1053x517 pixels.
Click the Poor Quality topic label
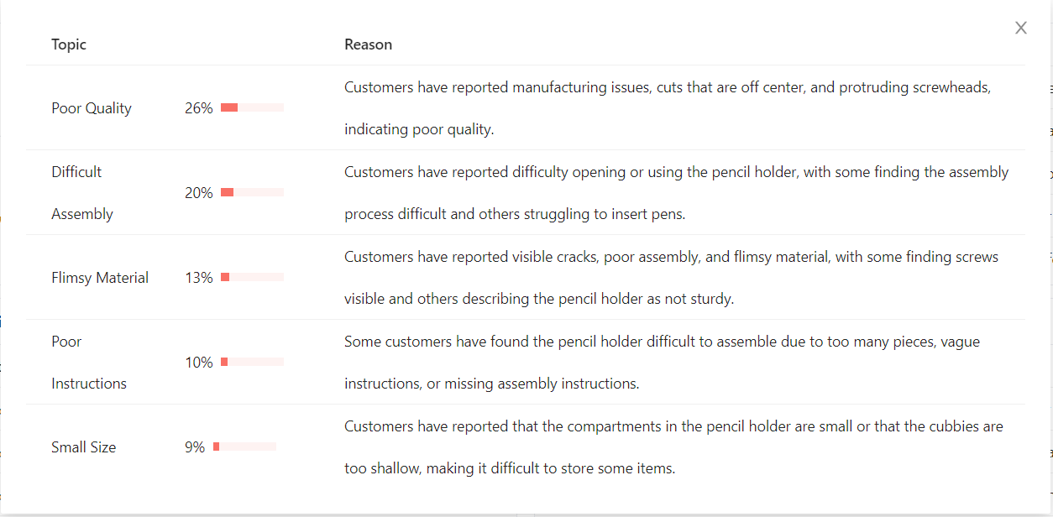[x=92, y=108]
